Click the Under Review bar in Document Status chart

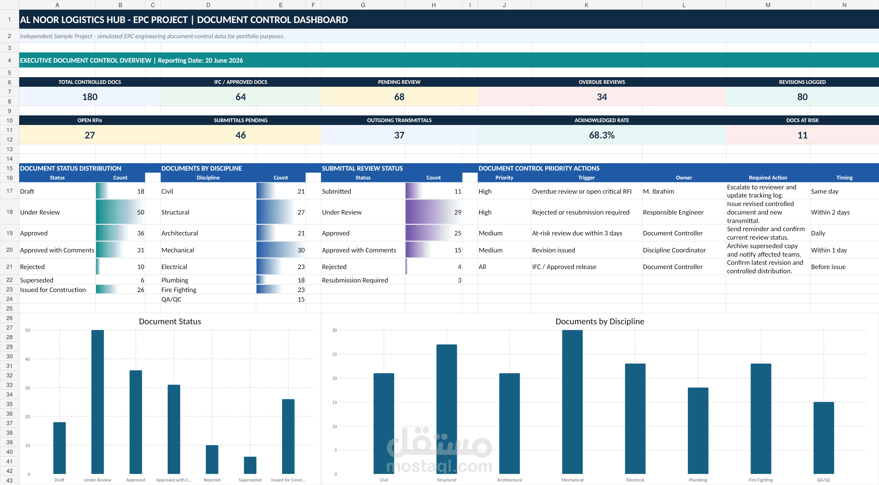(98, 402)
